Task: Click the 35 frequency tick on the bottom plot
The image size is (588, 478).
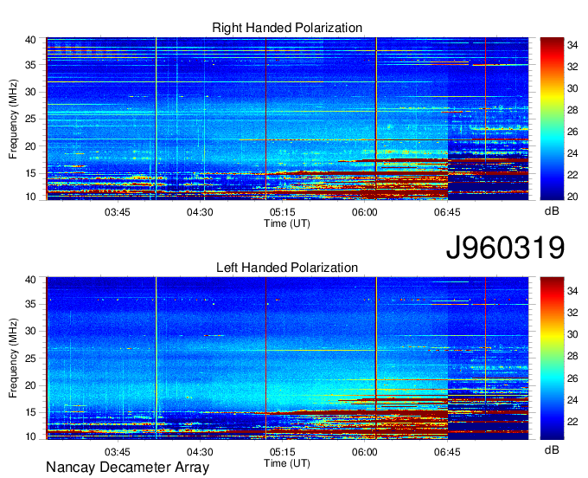Action: [x=30, y=304]
